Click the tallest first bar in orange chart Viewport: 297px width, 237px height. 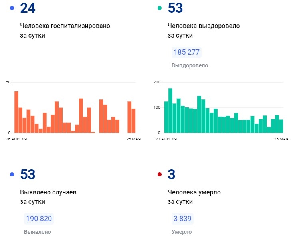pos(16,112)
